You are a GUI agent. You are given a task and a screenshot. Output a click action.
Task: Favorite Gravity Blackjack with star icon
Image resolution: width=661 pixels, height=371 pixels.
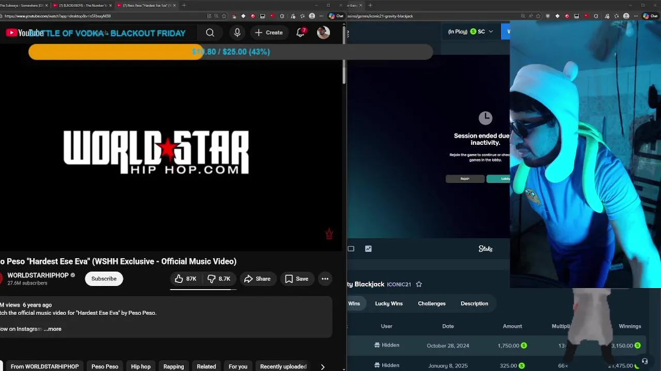419,284
